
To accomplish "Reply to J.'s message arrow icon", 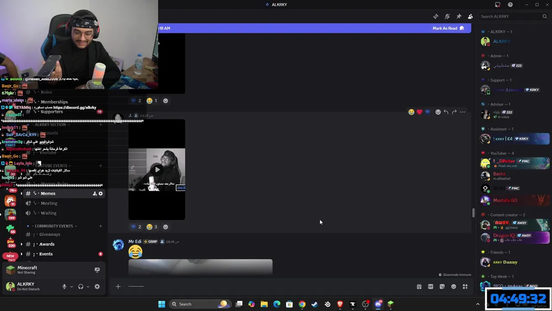I will click(446, 112).
